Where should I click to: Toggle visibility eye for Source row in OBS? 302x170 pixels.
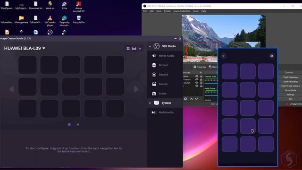click(197, 83)
